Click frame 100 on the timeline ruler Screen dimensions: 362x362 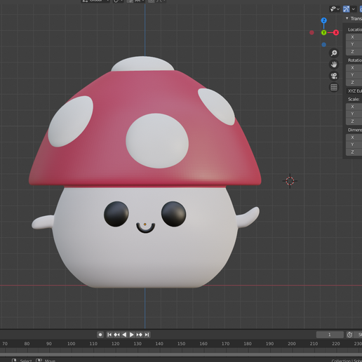point(71,344)
